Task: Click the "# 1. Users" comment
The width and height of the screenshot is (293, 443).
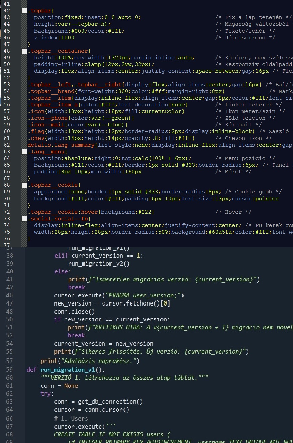Action: [x=71, y=418]
